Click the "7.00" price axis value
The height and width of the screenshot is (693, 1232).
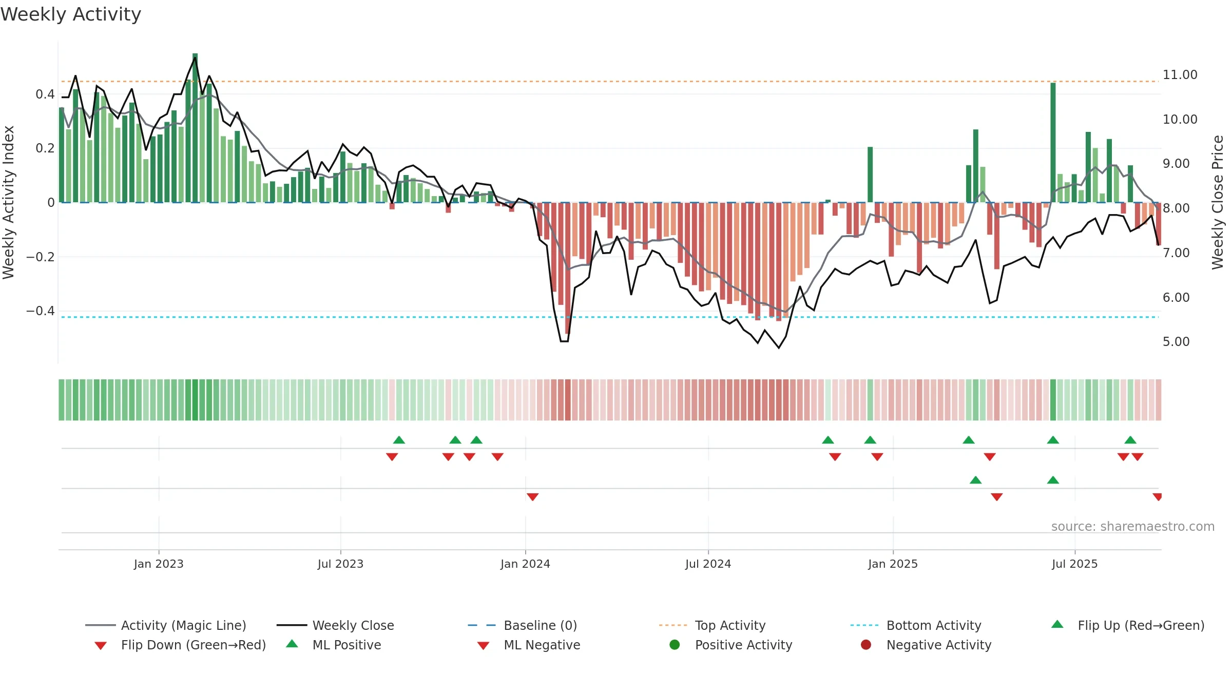pos(1176,253)
